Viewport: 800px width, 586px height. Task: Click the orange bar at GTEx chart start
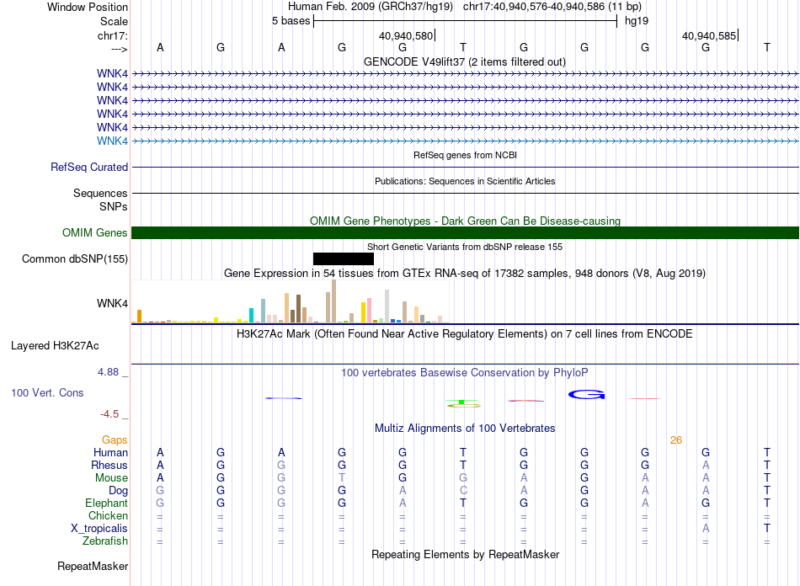point(139,317)
